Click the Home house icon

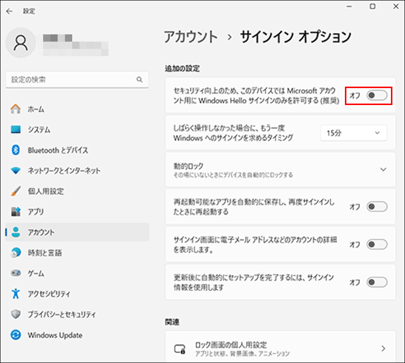tap(16, 109)
